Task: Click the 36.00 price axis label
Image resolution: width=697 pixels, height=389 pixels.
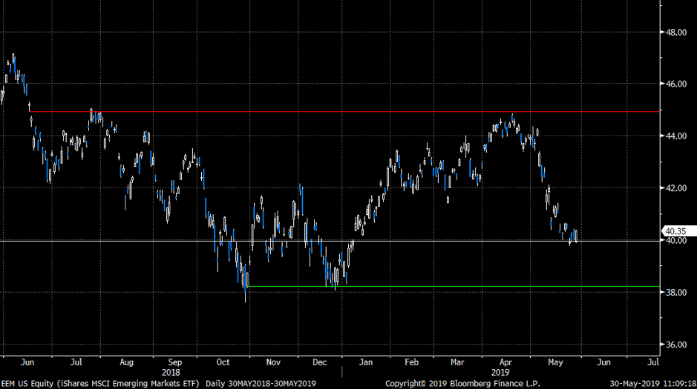Action: (x=676, y=345)
